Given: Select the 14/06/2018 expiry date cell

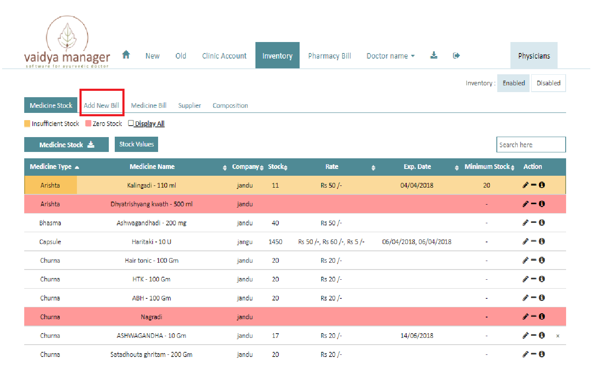Looking at the screenshot, I should click(x=417, y=336).
